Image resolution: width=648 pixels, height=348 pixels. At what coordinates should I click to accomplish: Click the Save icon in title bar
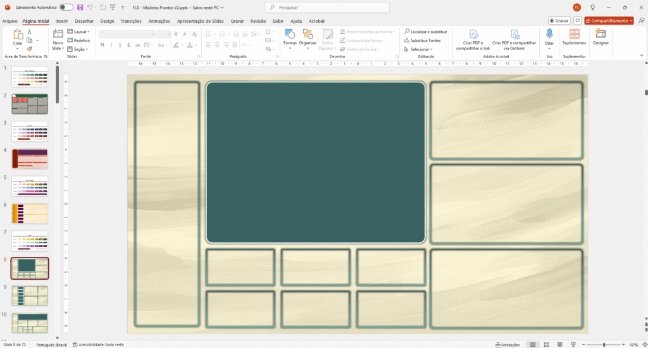[80, 7]
